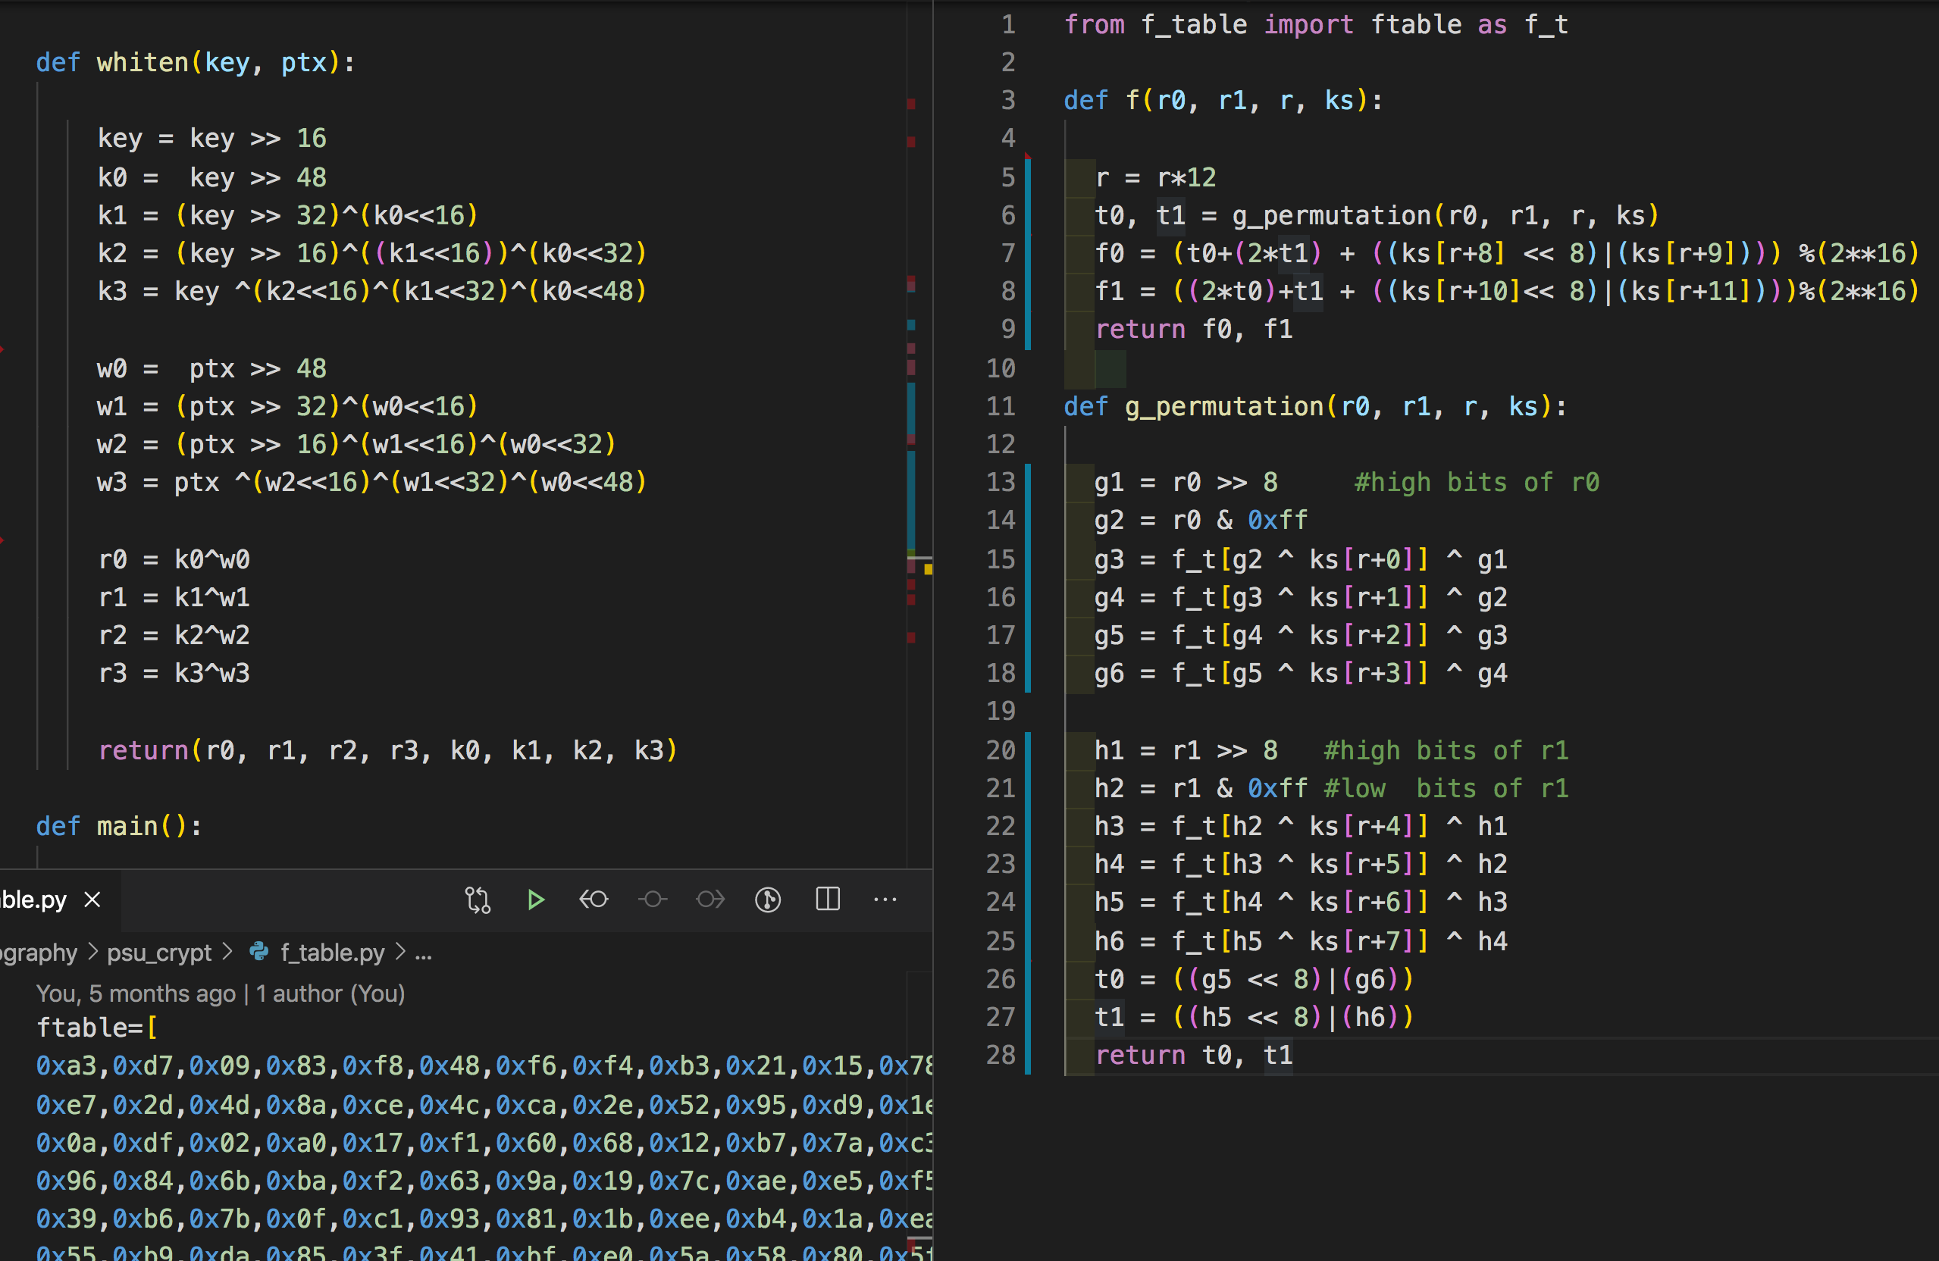Image resolution: width=1939 pixels, height=1261 pixels.
Task: Click the current-location circle icon between navigation arrows
Action: click(652, 900)
